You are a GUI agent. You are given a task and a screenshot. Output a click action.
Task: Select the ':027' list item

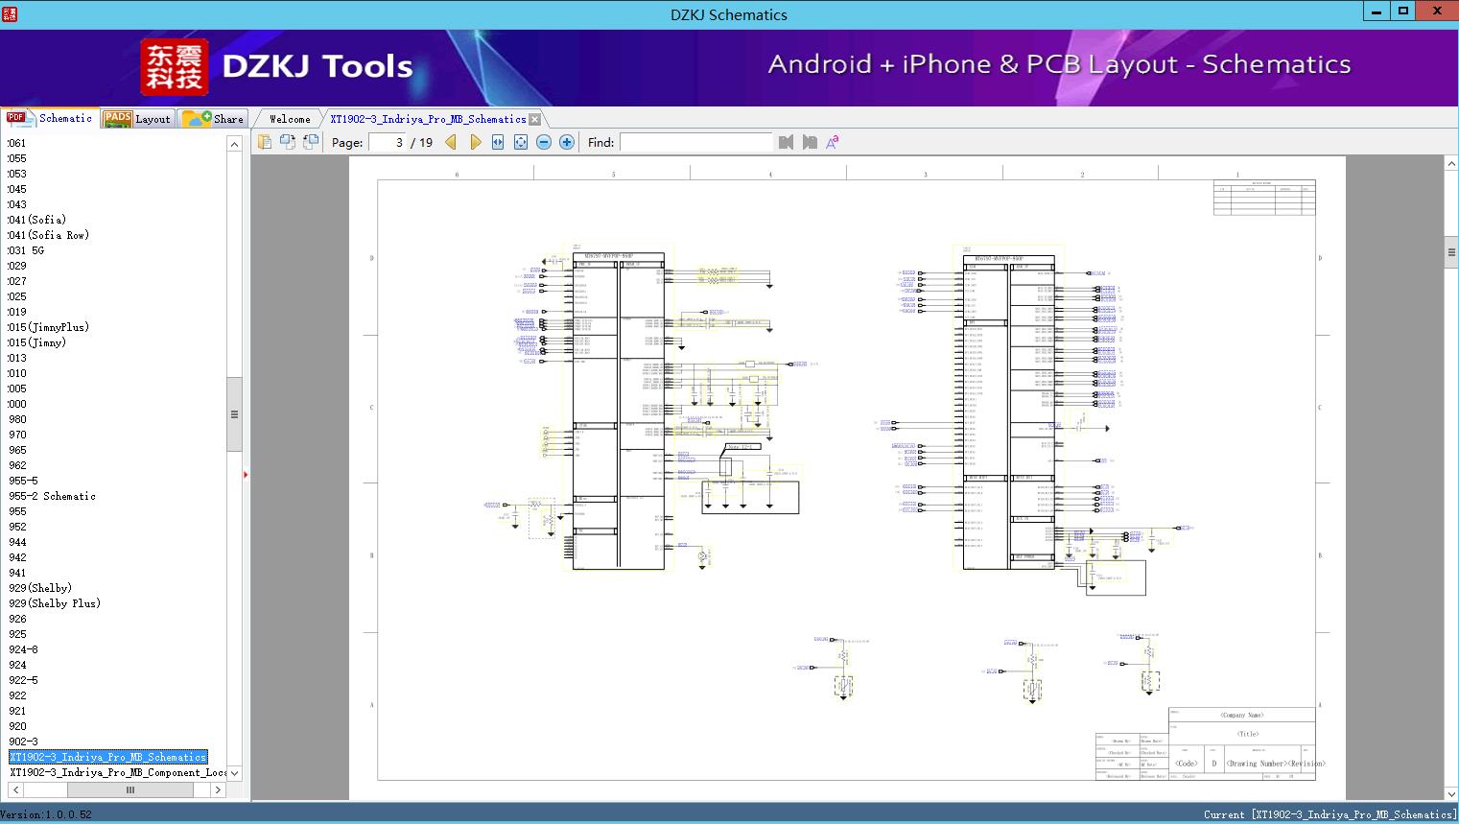coord(17,281)
